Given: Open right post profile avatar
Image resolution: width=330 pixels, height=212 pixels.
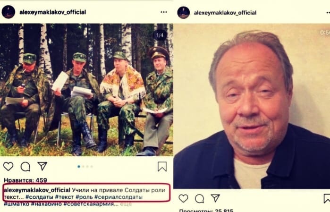Looking at the screenshot, I should (x=184, y=12).
